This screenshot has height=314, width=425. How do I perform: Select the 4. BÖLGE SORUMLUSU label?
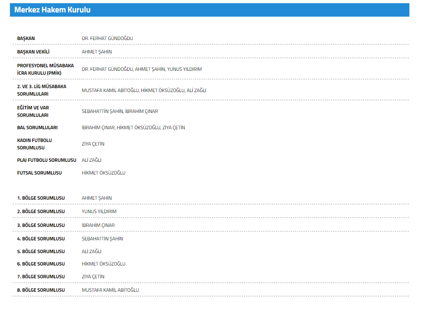tap(41, 239)
